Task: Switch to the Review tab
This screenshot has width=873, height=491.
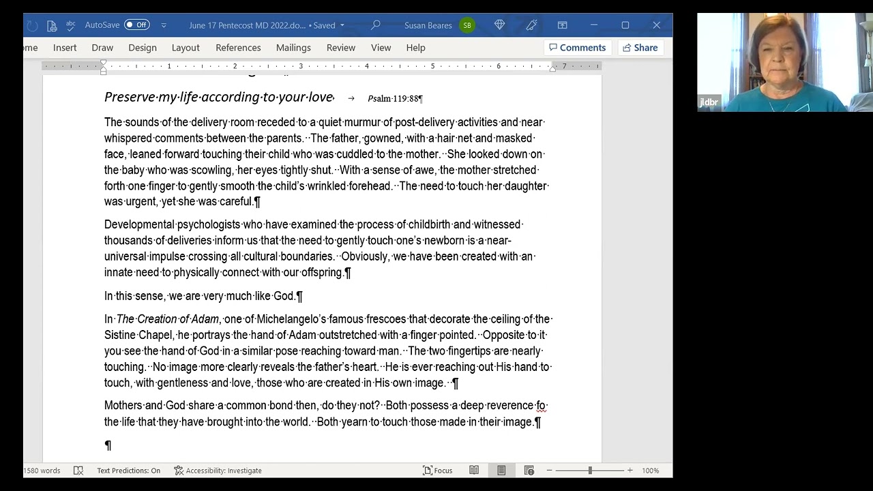Action: pos(341,48)
